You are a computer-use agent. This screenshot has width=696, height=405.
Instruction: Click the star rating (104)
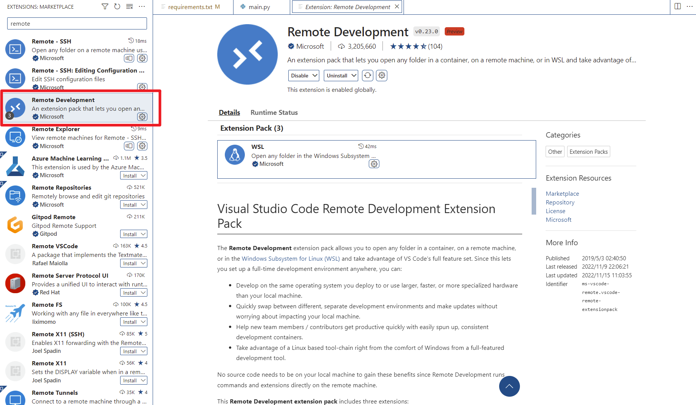point(416,46)
